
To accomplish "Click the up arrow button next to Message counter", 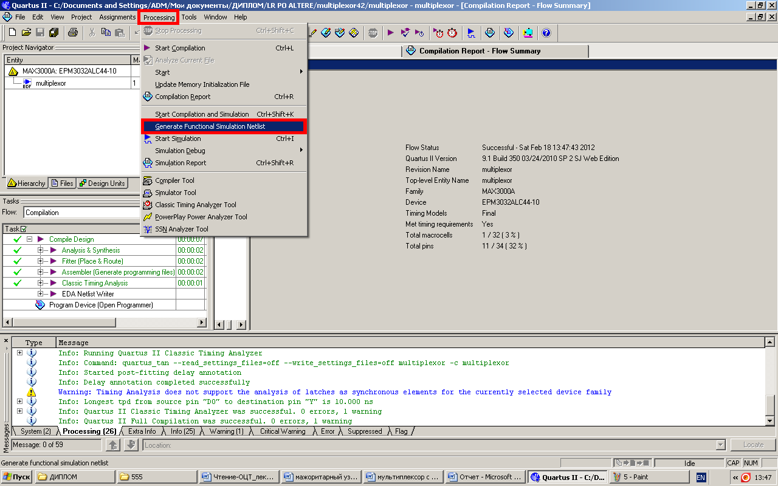I will tap(113, 445).
